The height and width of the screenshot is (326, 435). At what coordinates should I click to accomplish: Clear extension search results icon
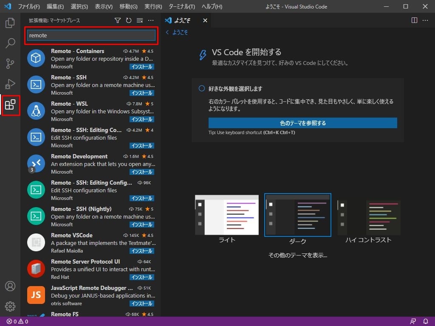(139, 20)
